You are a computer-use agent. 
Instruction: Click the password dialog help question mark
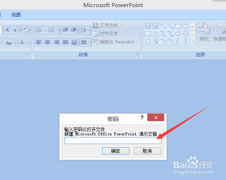pos(142,117)
